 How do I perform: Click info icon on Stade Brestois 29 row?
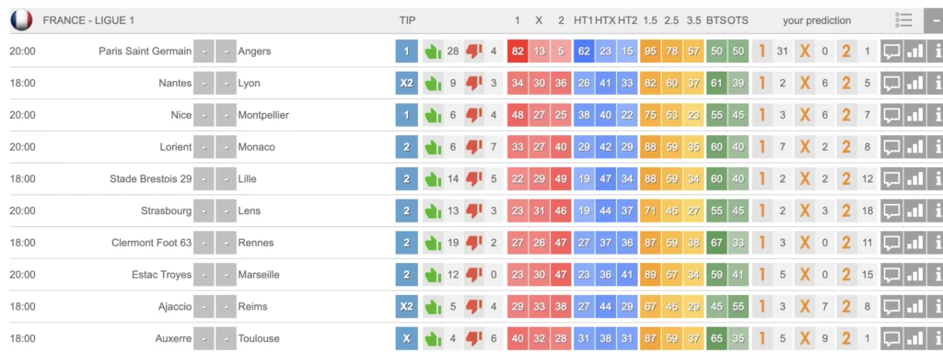click(936, 178)
